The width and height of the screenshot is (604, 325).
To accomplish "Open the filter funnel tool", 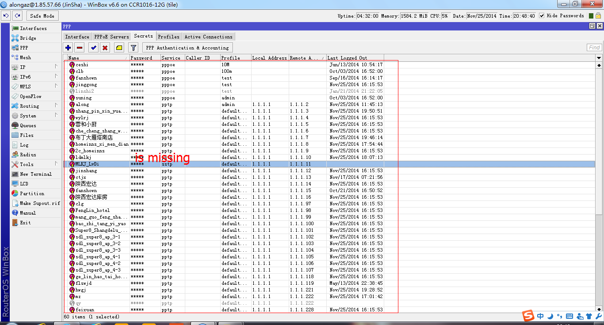I will coord(134,48).
